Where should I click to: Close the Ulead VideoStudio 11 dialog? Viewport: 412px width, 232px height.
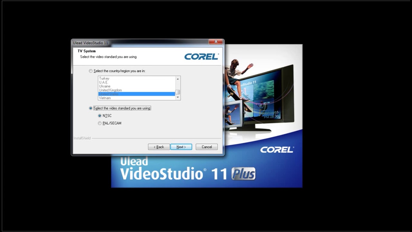point(216,42)
